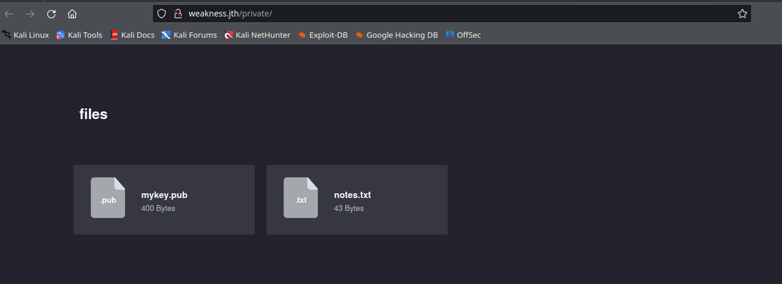Click the .pub file icon
Image resolution: width=782 pixels, height=284 pixels.
tap(108, 198)
